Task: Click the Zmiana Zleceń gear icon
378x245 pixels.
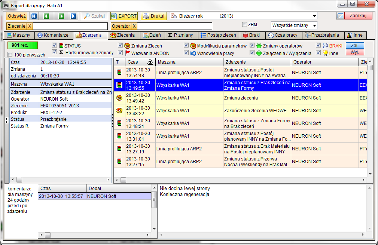Action: tap(127, 46)
